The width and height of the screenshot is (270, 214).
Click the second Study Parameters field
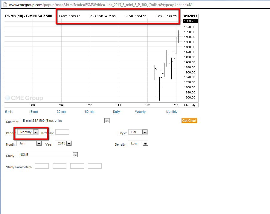(x=60, y=166)
